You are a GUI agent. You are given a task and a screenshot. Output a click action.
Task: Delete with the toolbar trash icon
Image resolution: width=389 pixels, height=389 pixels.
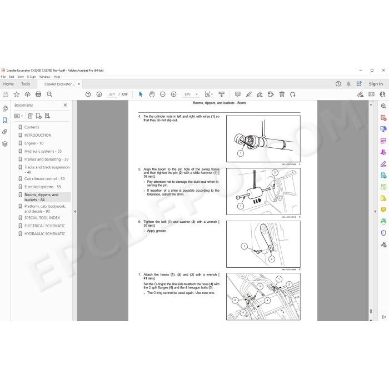(282, 94)
